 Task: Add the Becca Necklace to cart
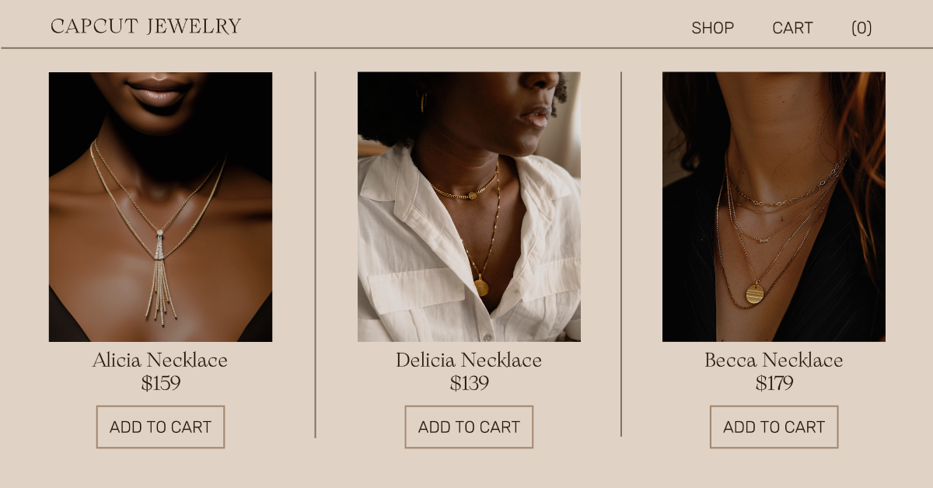(x=774, y=427)
